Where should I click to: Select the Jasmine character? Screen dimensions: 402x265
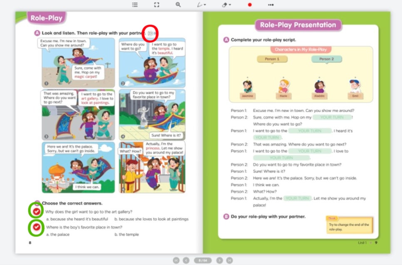click(x=248, y=89)
